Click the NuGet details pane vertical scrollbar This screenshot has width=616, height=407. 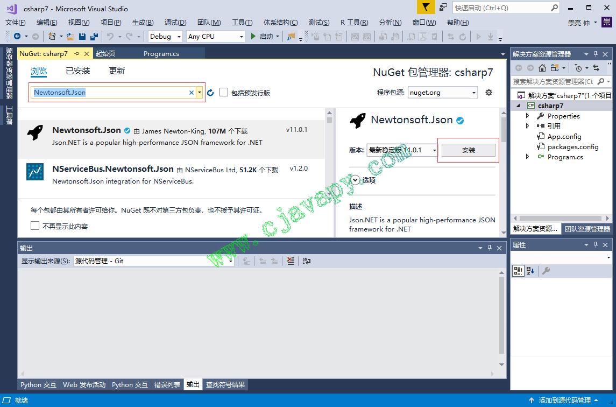[504, 129]
